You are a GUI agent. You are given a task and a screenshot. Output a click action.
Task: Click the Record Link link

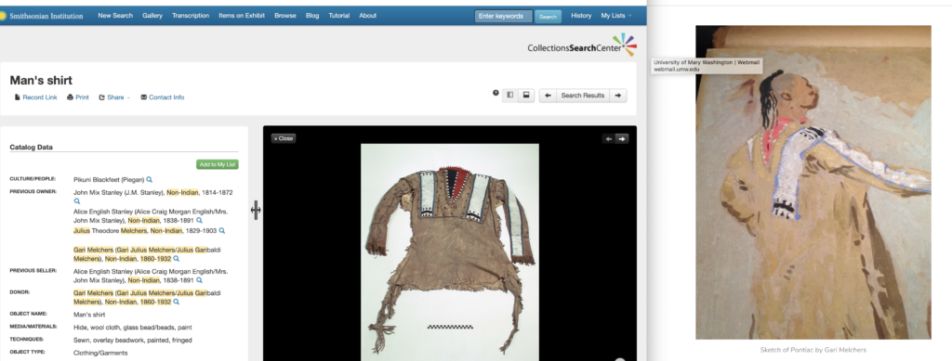[36, 97]
